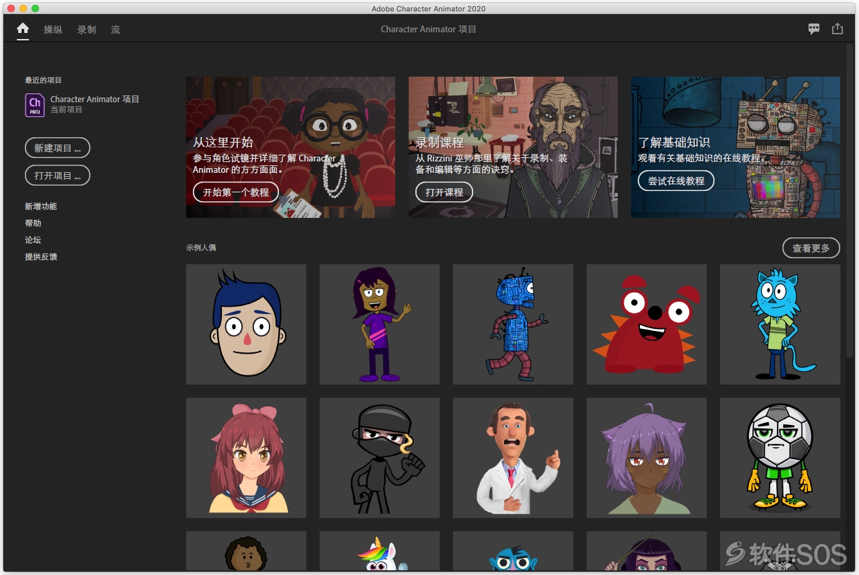Select the rainbow unicorn puppet
Image resolution: width=859 pixels, height=575 pixels.
(380, 551)
